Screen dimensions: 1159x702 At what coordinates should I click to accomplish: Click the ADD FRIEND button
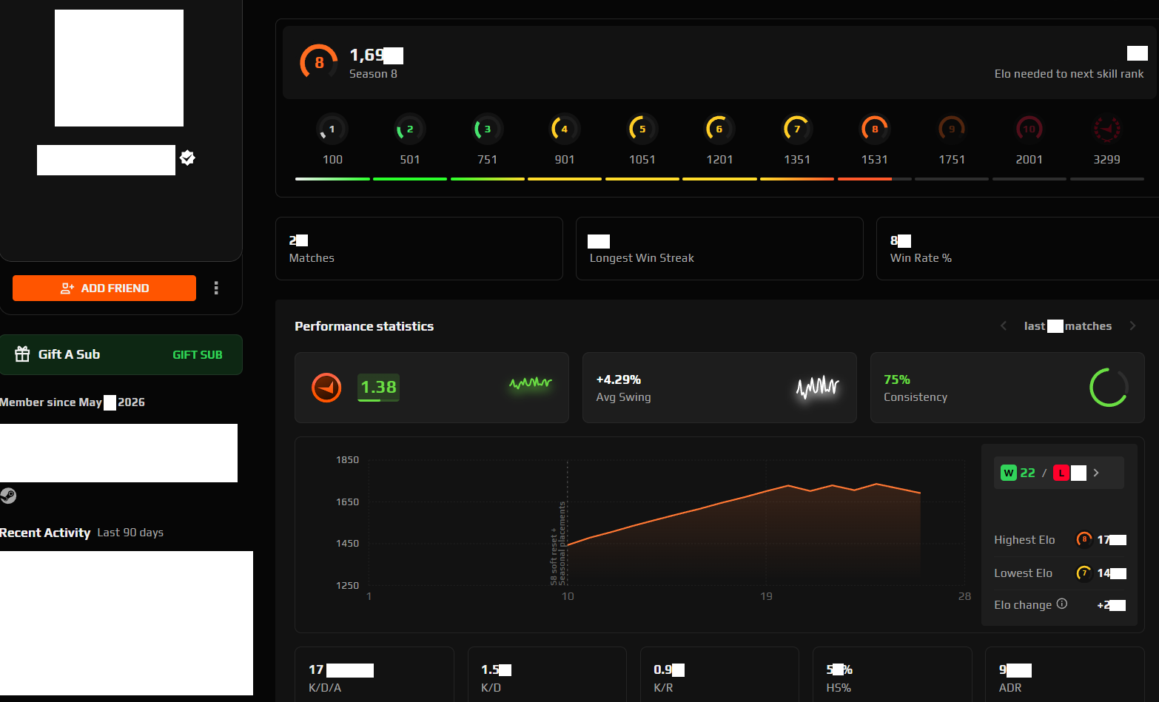coord(104,288)
